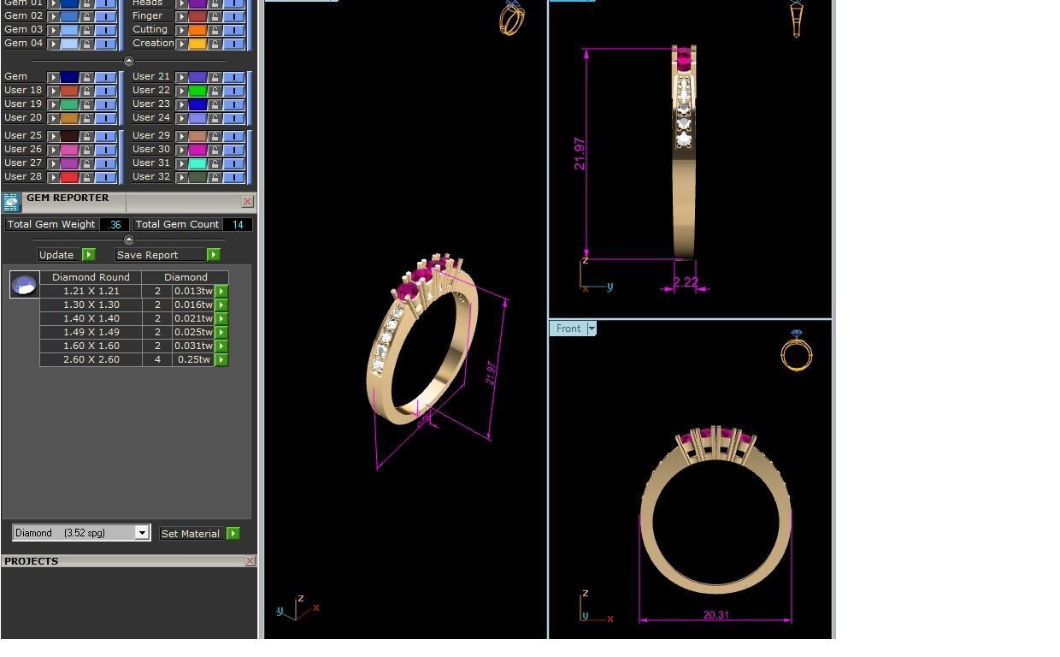Click the Total Gem Count value field
Image resolution: width=1060 pixels, height=657 pixels.
(x=237, y=224)
